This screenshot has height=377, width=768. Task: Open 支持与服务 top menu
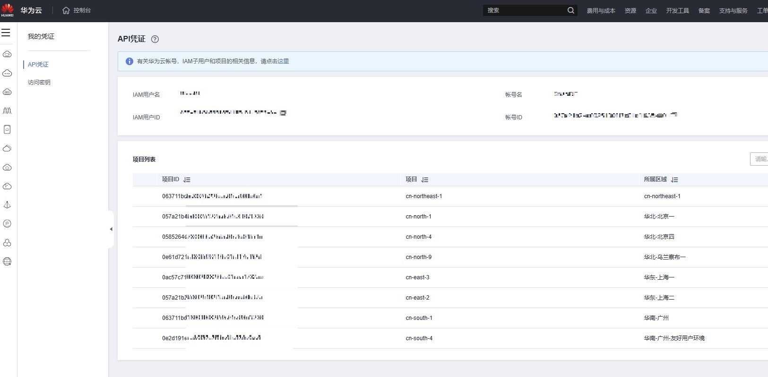click(733, 11)
